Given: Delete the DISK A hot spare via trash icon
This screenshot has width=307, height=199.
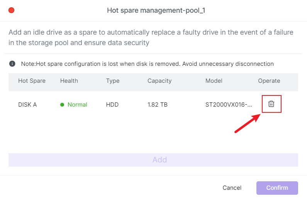Looking at the screenshot, I should pyautogui.click(x=271, y=104).
